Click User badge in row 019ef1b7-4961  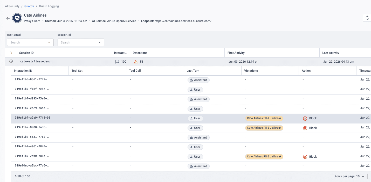[195, 147]
